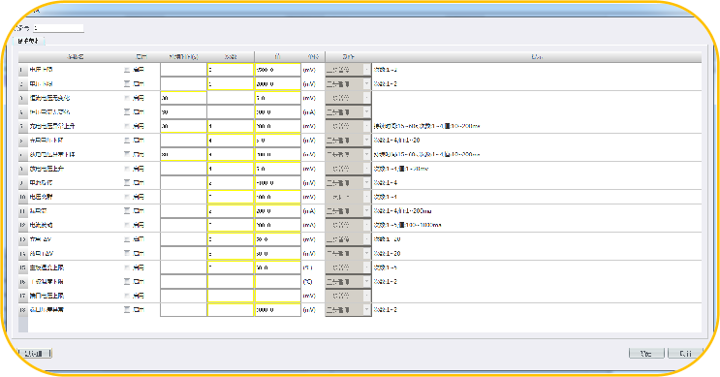720x377 pixels.
Task: Click the value field in row 10
Action: tap(278, 197)
